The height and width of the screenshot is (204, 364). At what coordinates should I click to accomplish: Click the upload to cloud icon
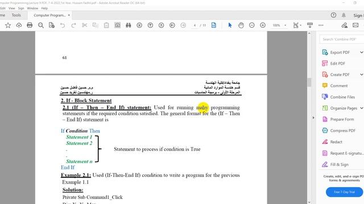[19, 25]
